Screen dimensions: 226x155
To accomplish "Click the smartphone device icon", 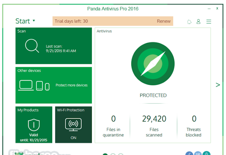I will 47,87.
